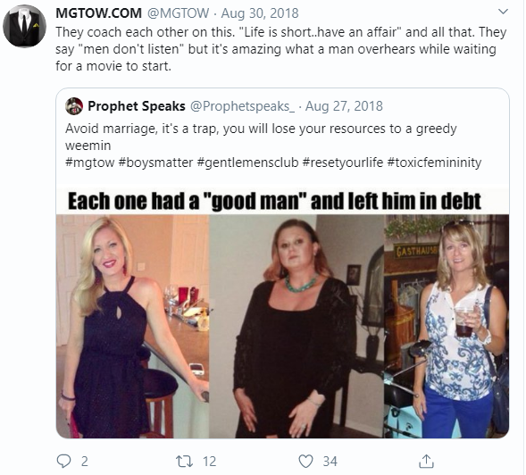Viewport: 526px width, 475px height.
Task: Click the #toxicfemininity hashtag
Action: [434, 162]
